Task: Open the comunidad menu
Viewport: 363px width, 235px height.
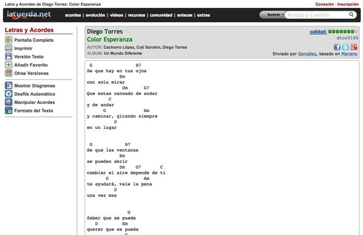Action: (x=161, y=15)
